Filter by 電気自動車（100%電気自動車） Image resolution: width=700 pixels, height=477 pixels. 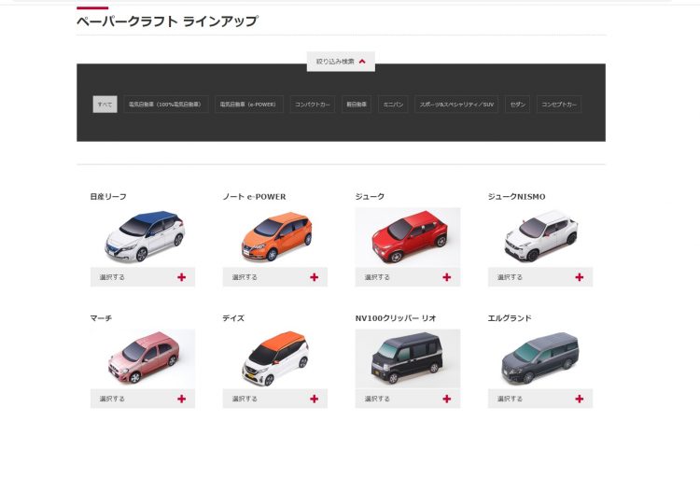pos(165,104)
